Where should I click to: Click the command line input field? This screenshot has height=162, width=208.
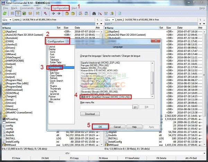pos(137,153)
